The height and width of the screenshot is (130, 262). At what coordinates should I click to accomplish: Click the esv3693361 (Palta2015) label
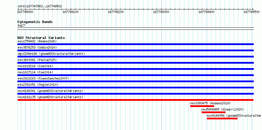[37, 60]
